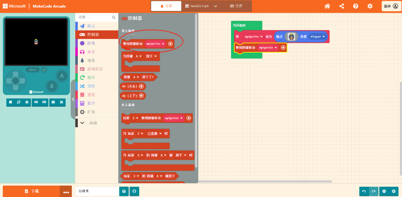Open the share project icon in header
The width and height of the screenshot is (402, 197).
click(342, 6)
